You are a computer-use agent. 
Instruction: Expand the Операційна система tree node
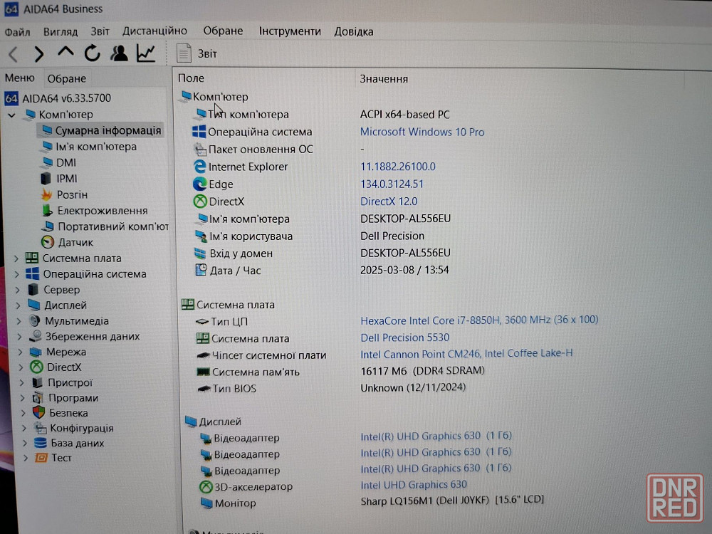click(x=16, y=274)
